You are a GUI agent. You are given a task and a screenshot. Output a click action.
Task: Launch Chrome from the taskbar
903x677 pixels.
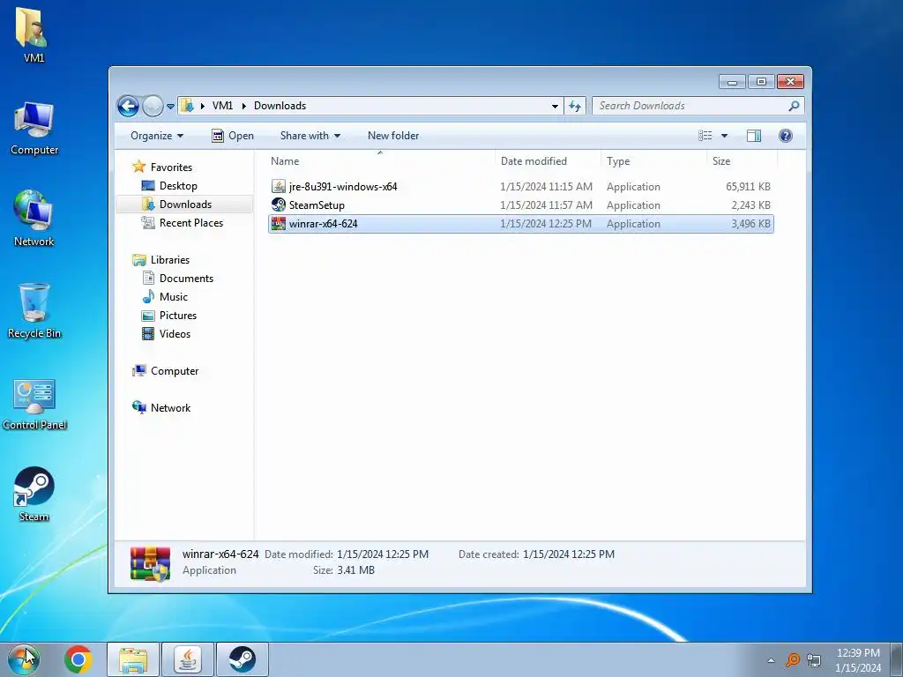pos(78,659)
